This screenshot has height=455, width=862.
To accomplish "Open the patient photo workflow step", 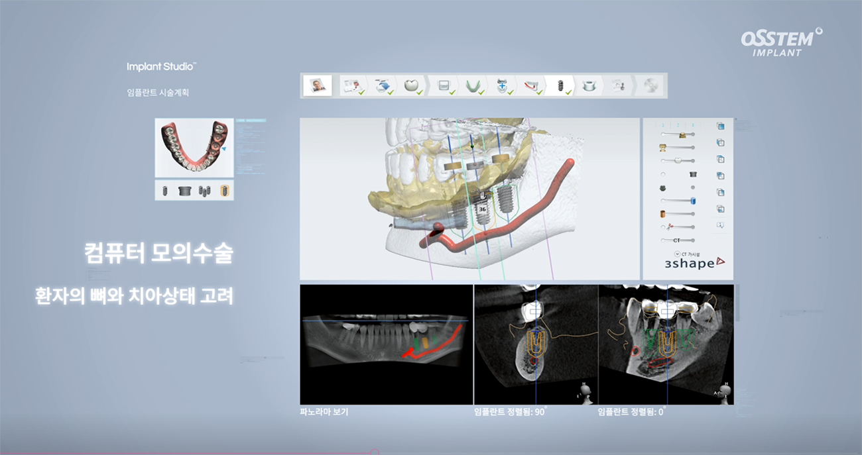I will pyautogui.click(x=318, y=85).
